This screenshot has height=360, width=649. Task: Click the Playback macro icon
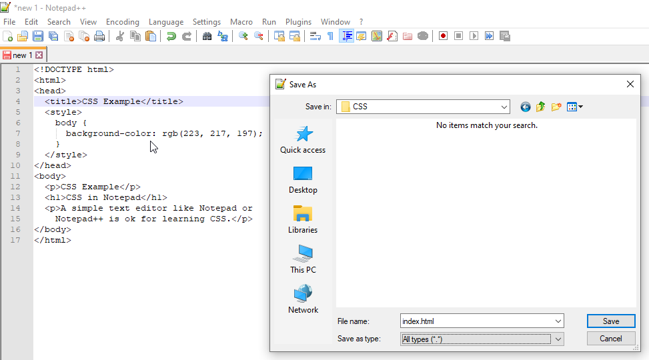(x=474, y=37)
